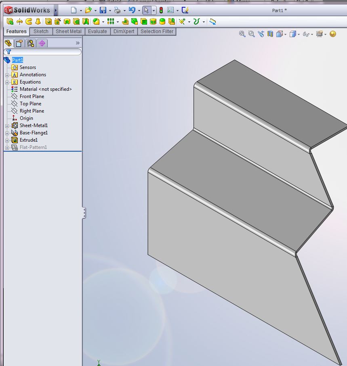Open the View Orientation dropdown arrow
Screen dimensions: 347x366
pos(286,35)
